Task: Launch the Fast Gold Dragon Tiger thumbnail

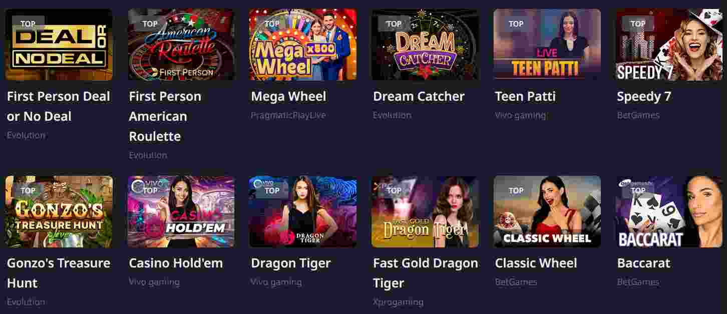Action: tap(425, 211)
